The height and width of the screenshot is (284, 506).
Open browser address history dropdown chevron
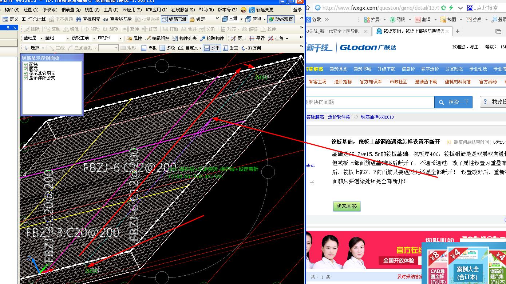coord(460,8)
